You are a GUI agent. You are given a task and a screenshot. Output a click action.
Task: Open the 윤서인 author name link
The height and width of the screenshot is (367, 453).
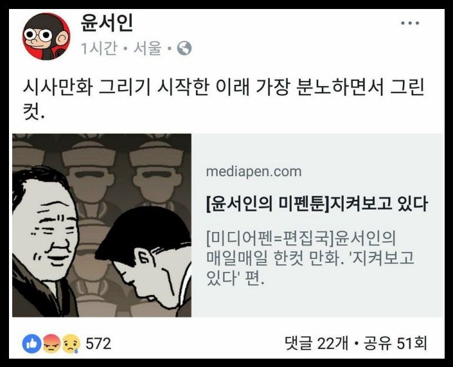coord(107,23)
